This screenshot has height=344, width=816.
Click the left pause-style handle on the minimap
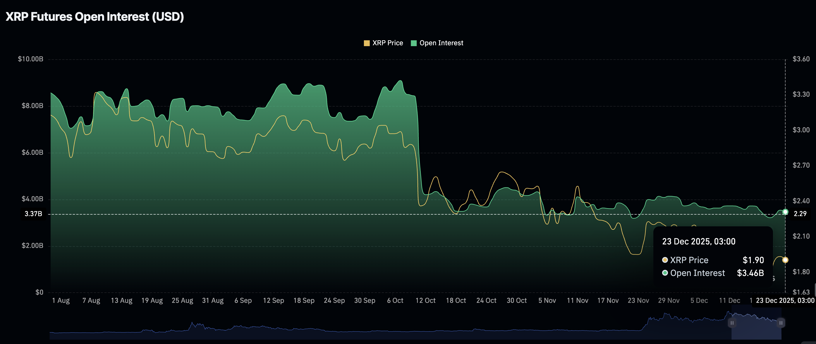[732, 323]
